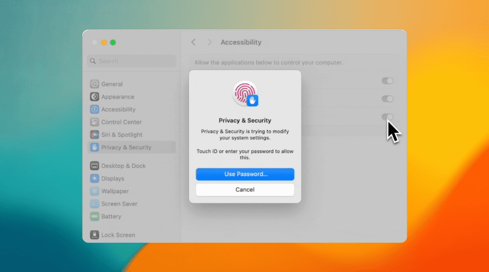
Task: Open General in the sidebar
Action: point(132,84)
